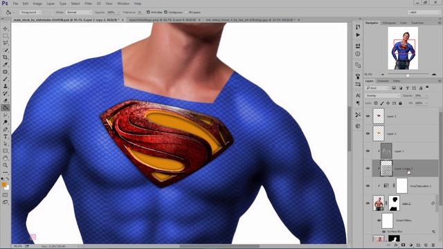Viewport: 443px width, 249px height.
Task: Select the Horizontal Type tool
Action: [6, 136]
